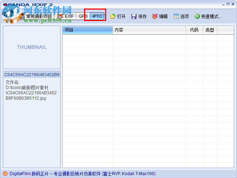Click the 文件名: label

point(12,82)
